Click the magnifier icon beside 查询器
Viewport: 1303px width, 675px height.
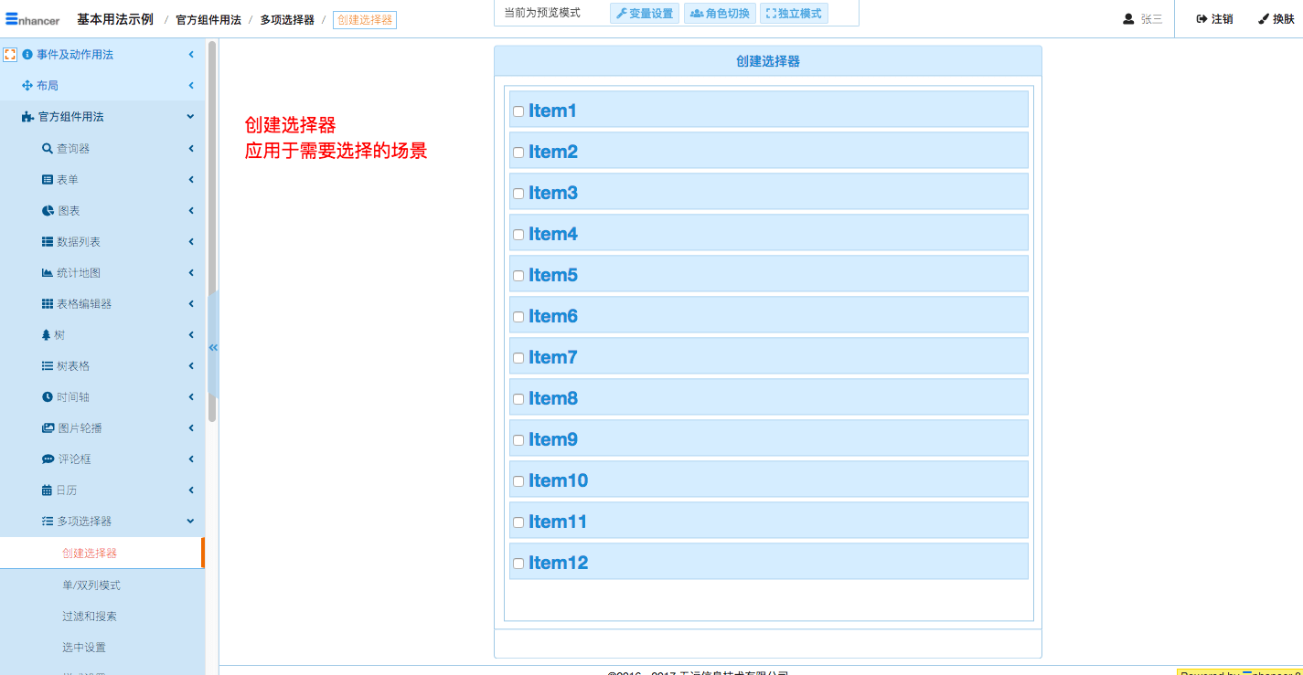coord(48,149)
